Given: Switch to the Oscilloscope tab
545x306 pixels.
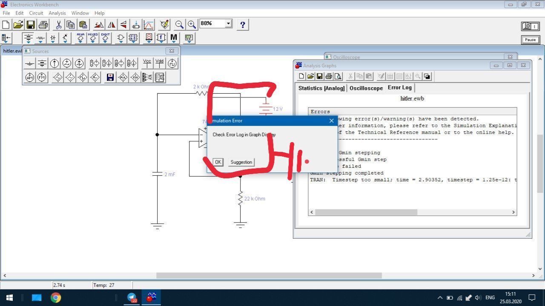Looking at the screenshot, I should (x=366, y=88).
